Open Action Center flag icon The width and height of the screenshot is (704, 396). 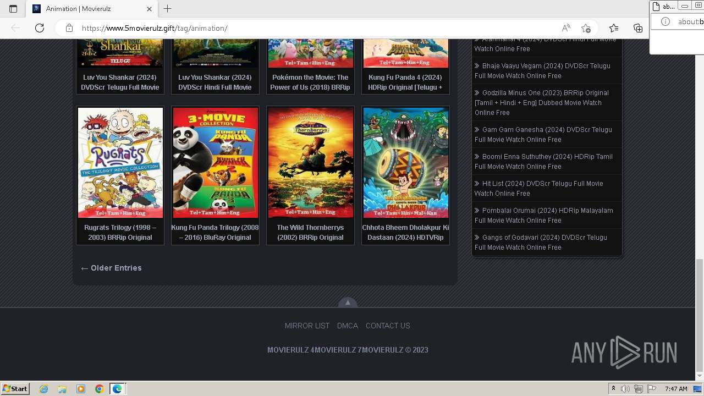tap(652, 389)
